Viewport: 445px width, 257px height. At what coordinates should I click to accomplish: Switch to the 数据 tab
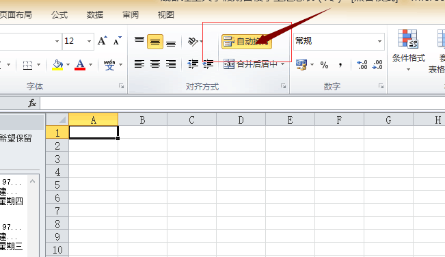click(x=95, y=15)
